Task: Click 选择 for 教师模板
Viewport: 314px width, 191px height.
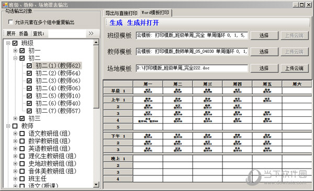Action: click(x=264, y=52)
